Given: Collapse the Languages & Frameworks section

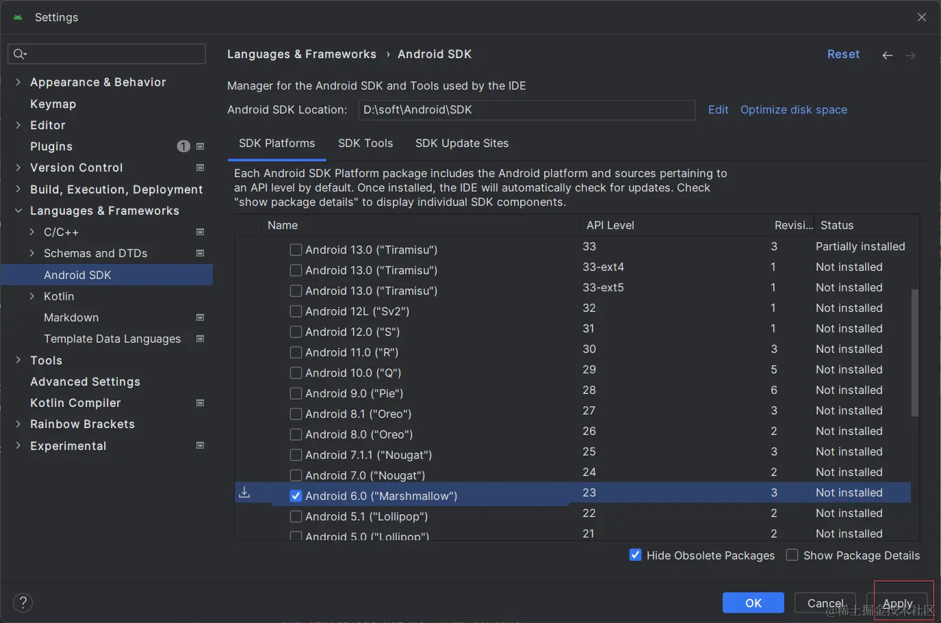Looking at the screenshot, I should pyautogui.click(x=18, y=211).
